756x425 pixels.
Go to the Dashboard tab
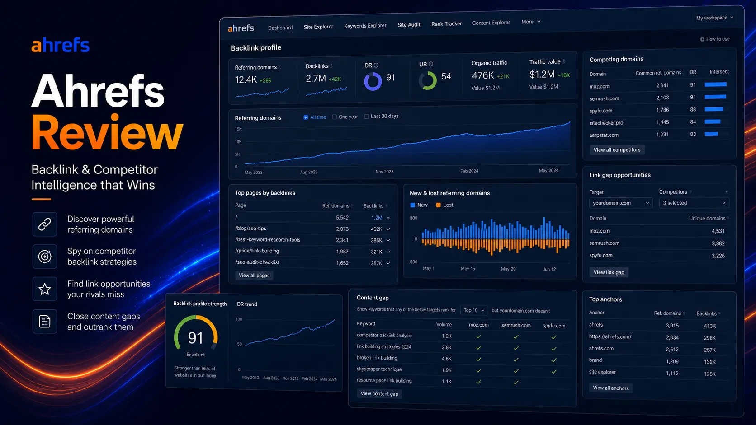(280, 28)
